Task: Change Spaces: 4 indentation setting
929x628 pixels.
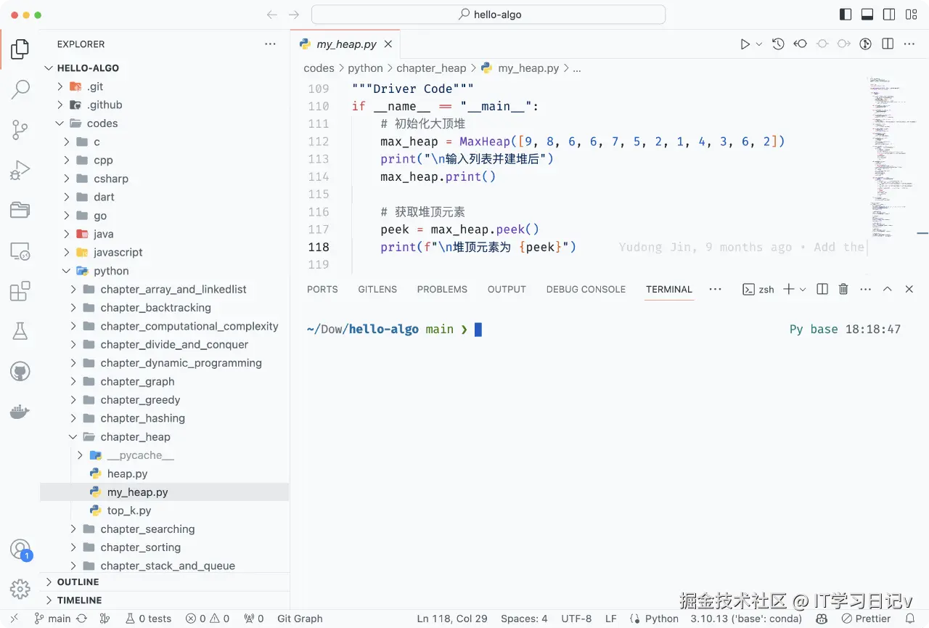Action: point(524,619)
